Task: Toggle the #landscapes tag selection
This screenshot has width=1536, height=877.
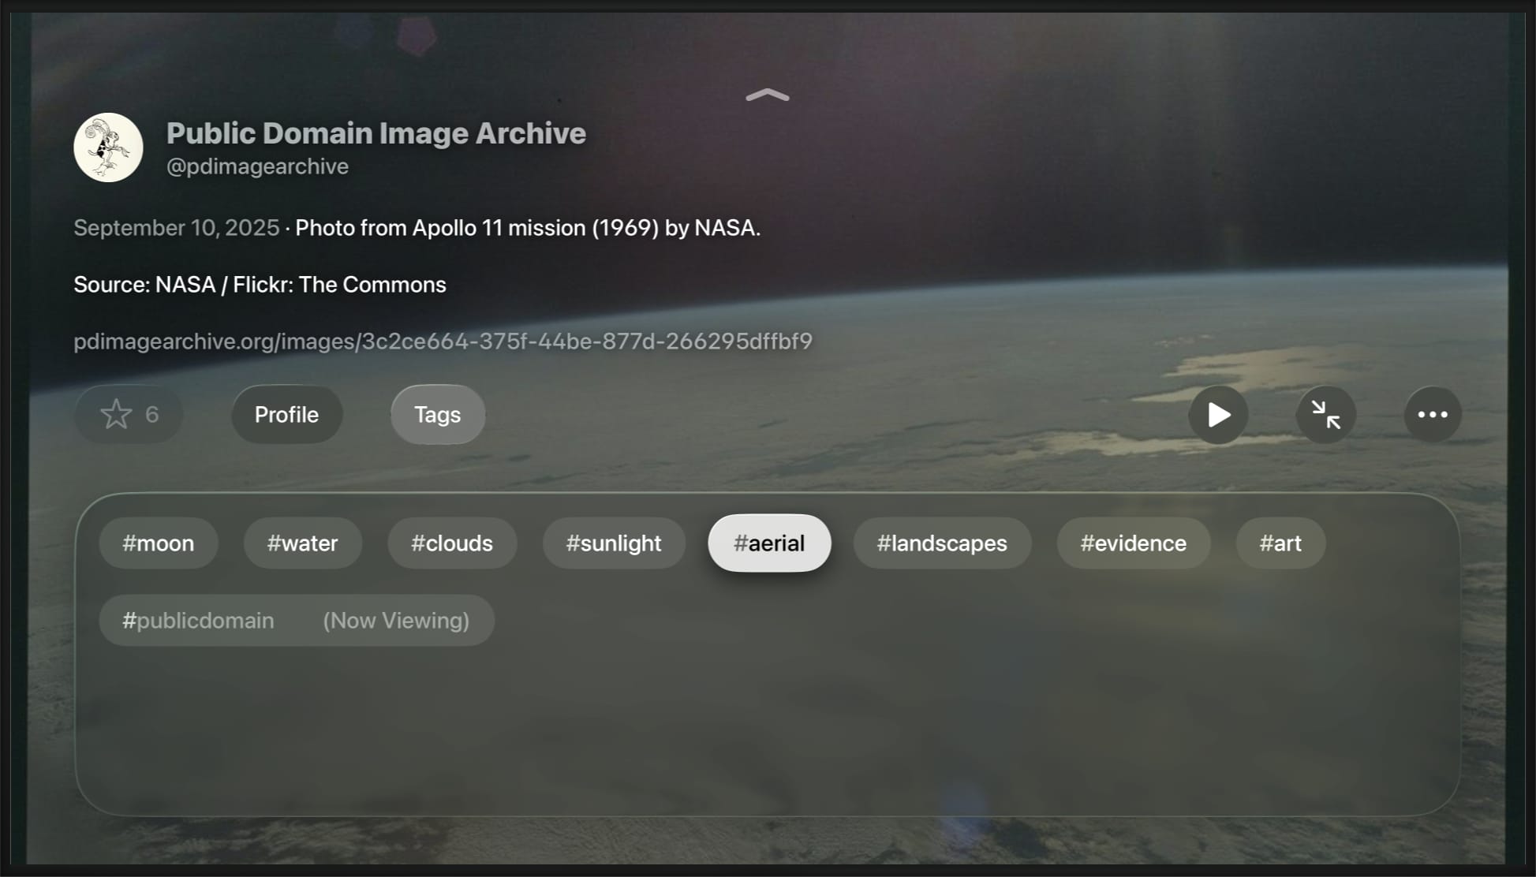Action: point(942,543)
